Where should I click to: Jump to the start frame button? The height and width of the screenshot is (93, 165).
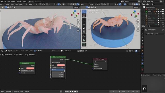(x=66, y=91)
